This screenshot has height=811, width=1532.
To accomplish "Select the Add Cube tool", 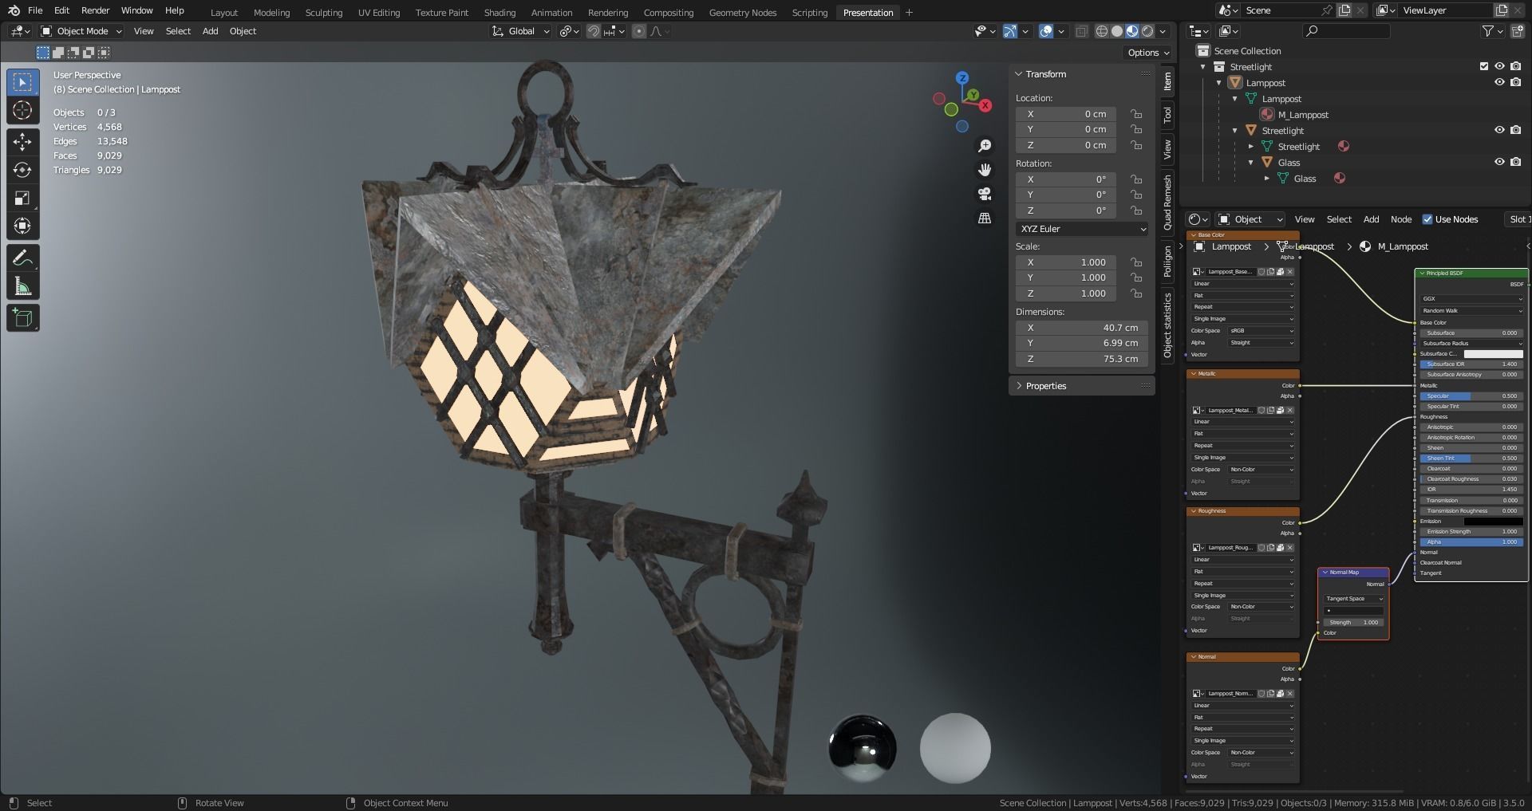I will (x=22, y=318).
